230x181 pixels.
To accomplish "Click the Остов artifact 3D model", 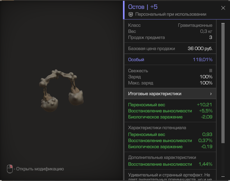I will 61,90.
